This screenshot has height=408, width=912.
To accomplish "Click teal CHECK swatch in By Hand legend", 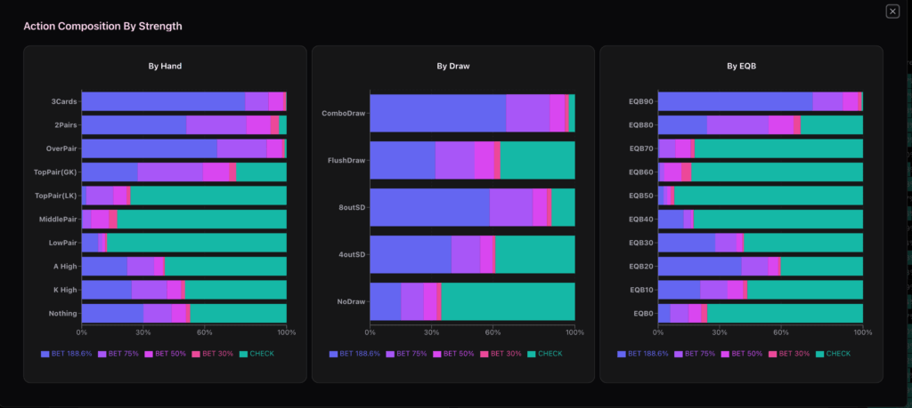I will point(243,354).
